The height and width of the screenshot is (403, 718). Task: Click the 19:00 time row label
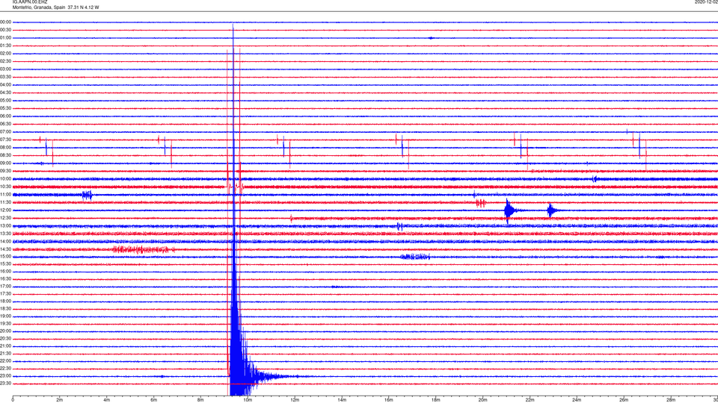pyautogui.click(x=5, y=316)
